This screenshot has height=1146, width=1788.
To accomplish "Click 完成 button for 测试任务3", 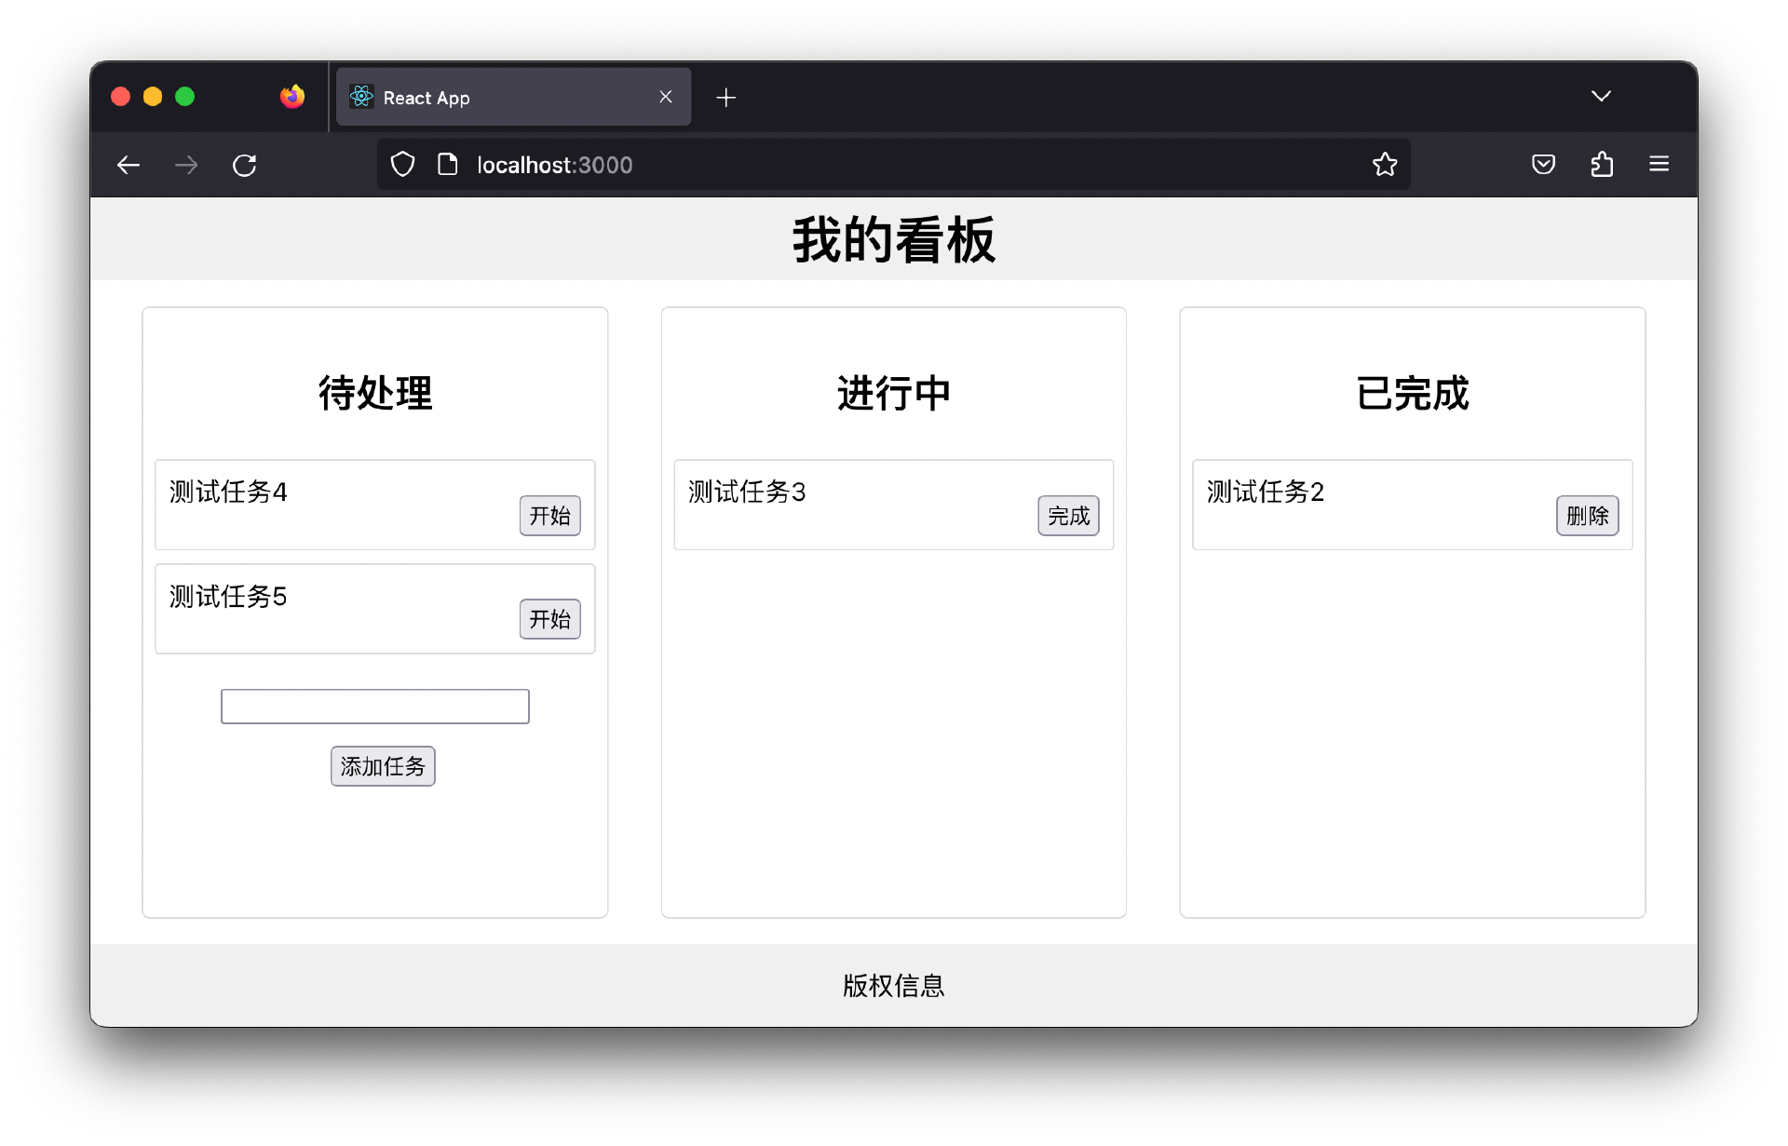I will click(x=1068, y=516).
